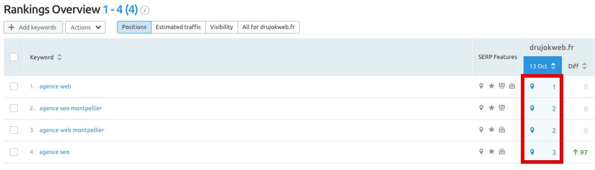Screen dimensions: 595x170
Task: Click the blue location pin in agence web row
Action: click(x=532, y=87)
